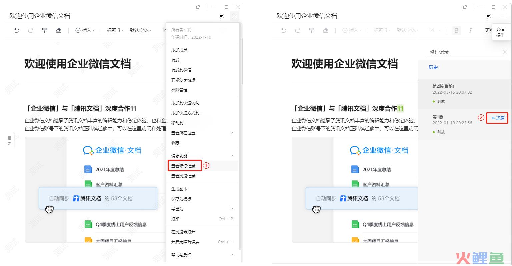Open the 插入 dropdown in the right window

tap(352, 30)
